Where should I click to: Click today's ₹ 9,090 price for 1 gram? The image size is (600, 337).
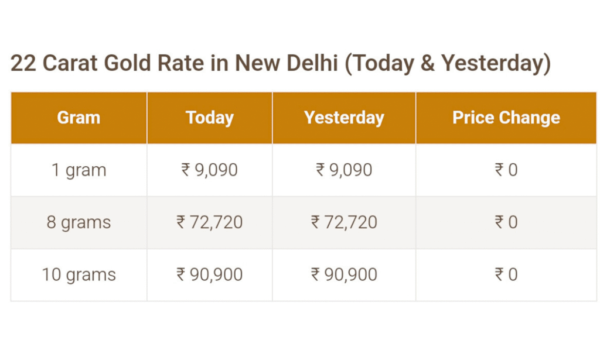210,170
